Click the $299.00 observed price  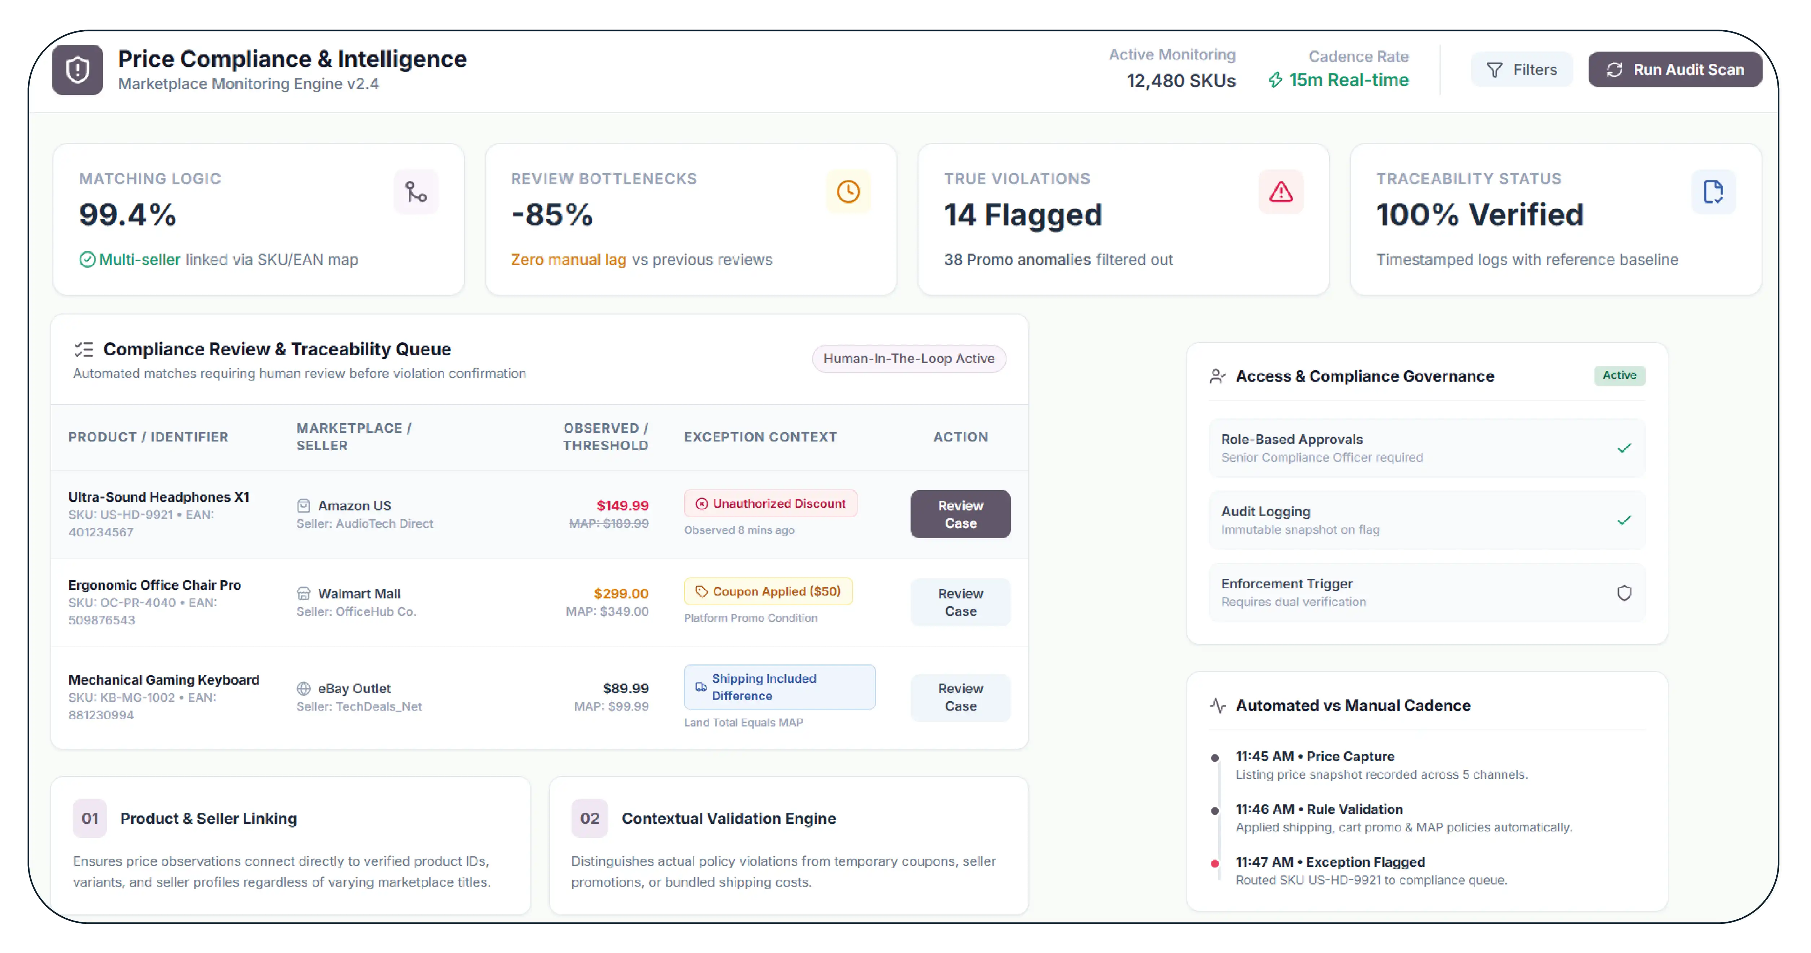click(621, 593)
